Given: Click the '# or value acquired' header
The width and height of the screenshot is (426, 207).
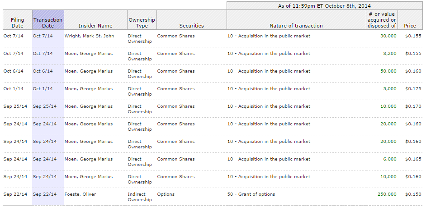Looking at the screenshot, I should 382,20.
